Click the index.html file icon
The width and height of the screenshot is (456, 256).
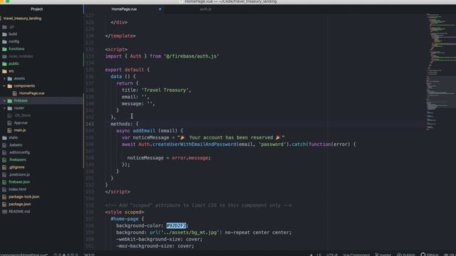pyautogui.click(x=4, y=189)
